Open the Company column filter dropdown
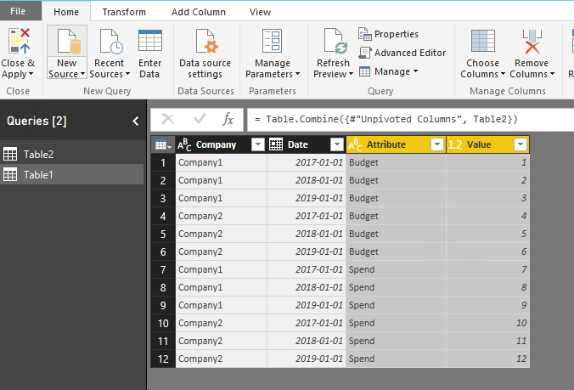574x390 pixels. coord(258,144)
